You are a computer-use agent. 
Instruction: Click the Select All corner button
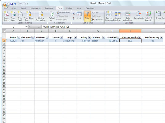click(x=4, y=31)
